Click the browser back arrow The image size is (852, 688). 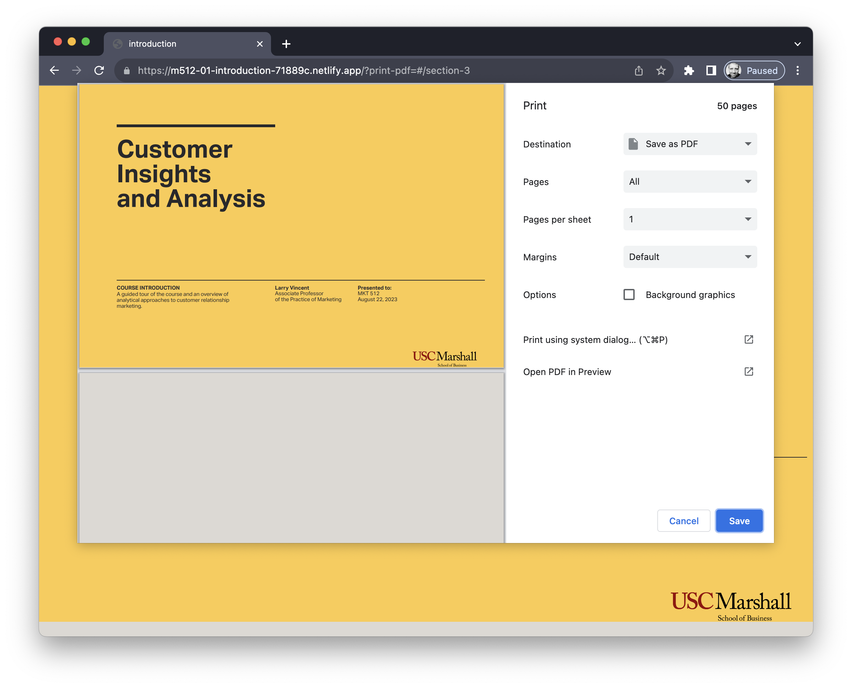pos(54,70)
